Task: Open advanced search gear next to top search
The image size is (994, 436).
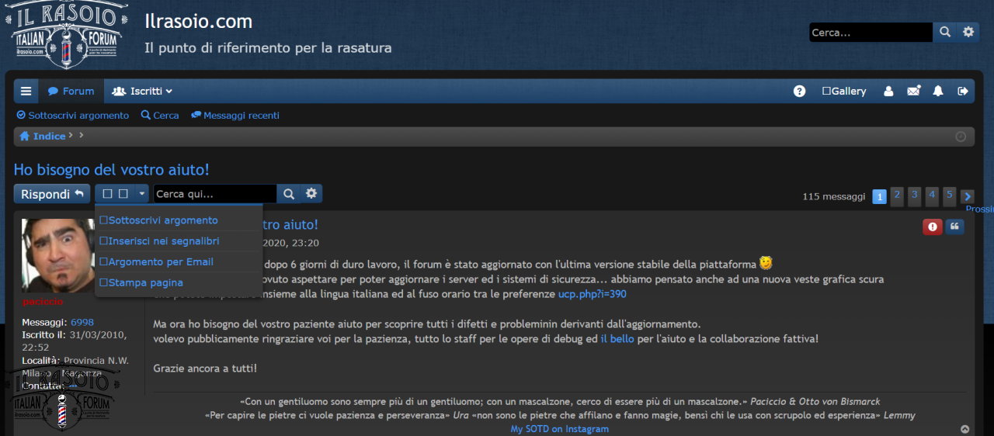Action: [968, 32]
